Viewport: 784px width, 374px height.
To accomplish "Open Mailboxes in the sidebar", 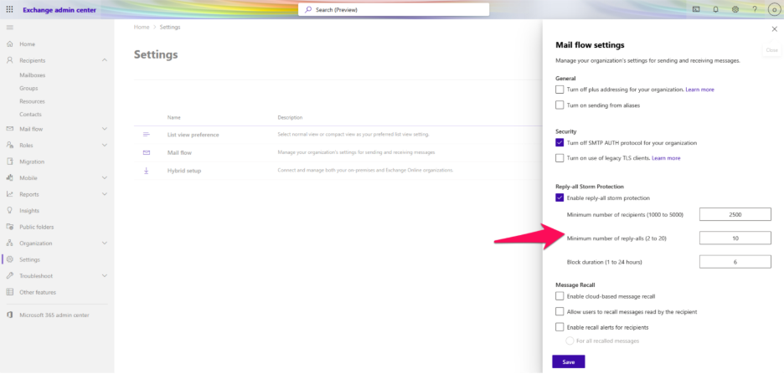I will [33, 75].
